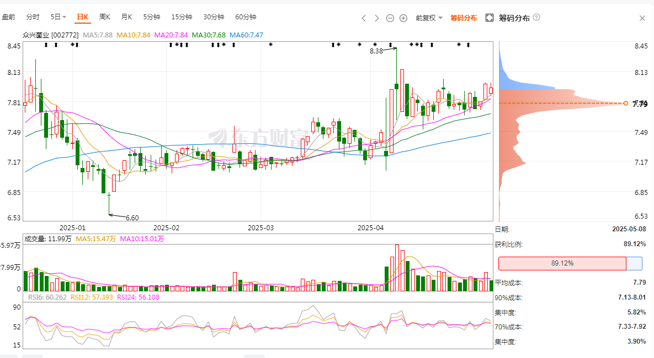Click the MA30:7.68 indicator label

pos(209,35)
